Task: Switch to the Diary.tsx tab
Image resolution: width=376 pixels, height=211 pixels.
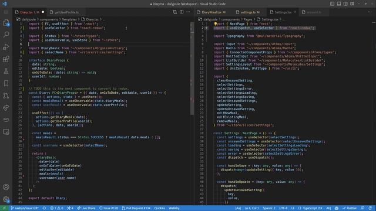Action: [29, 12]
